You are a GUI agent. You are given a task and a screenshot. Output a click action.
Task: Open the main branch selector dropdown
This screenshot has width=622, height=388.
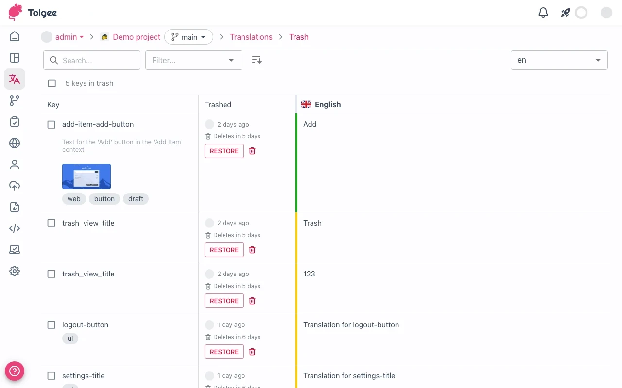click(189, 37)
